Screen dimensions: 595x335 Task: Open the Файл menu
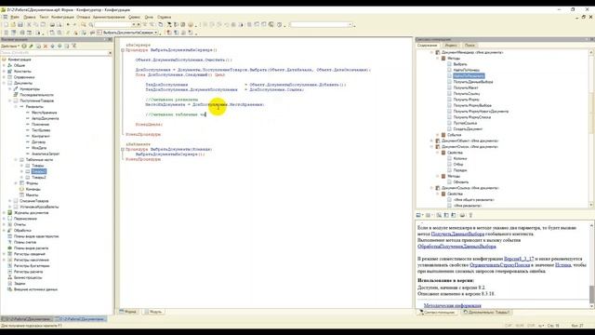[15, 17]
